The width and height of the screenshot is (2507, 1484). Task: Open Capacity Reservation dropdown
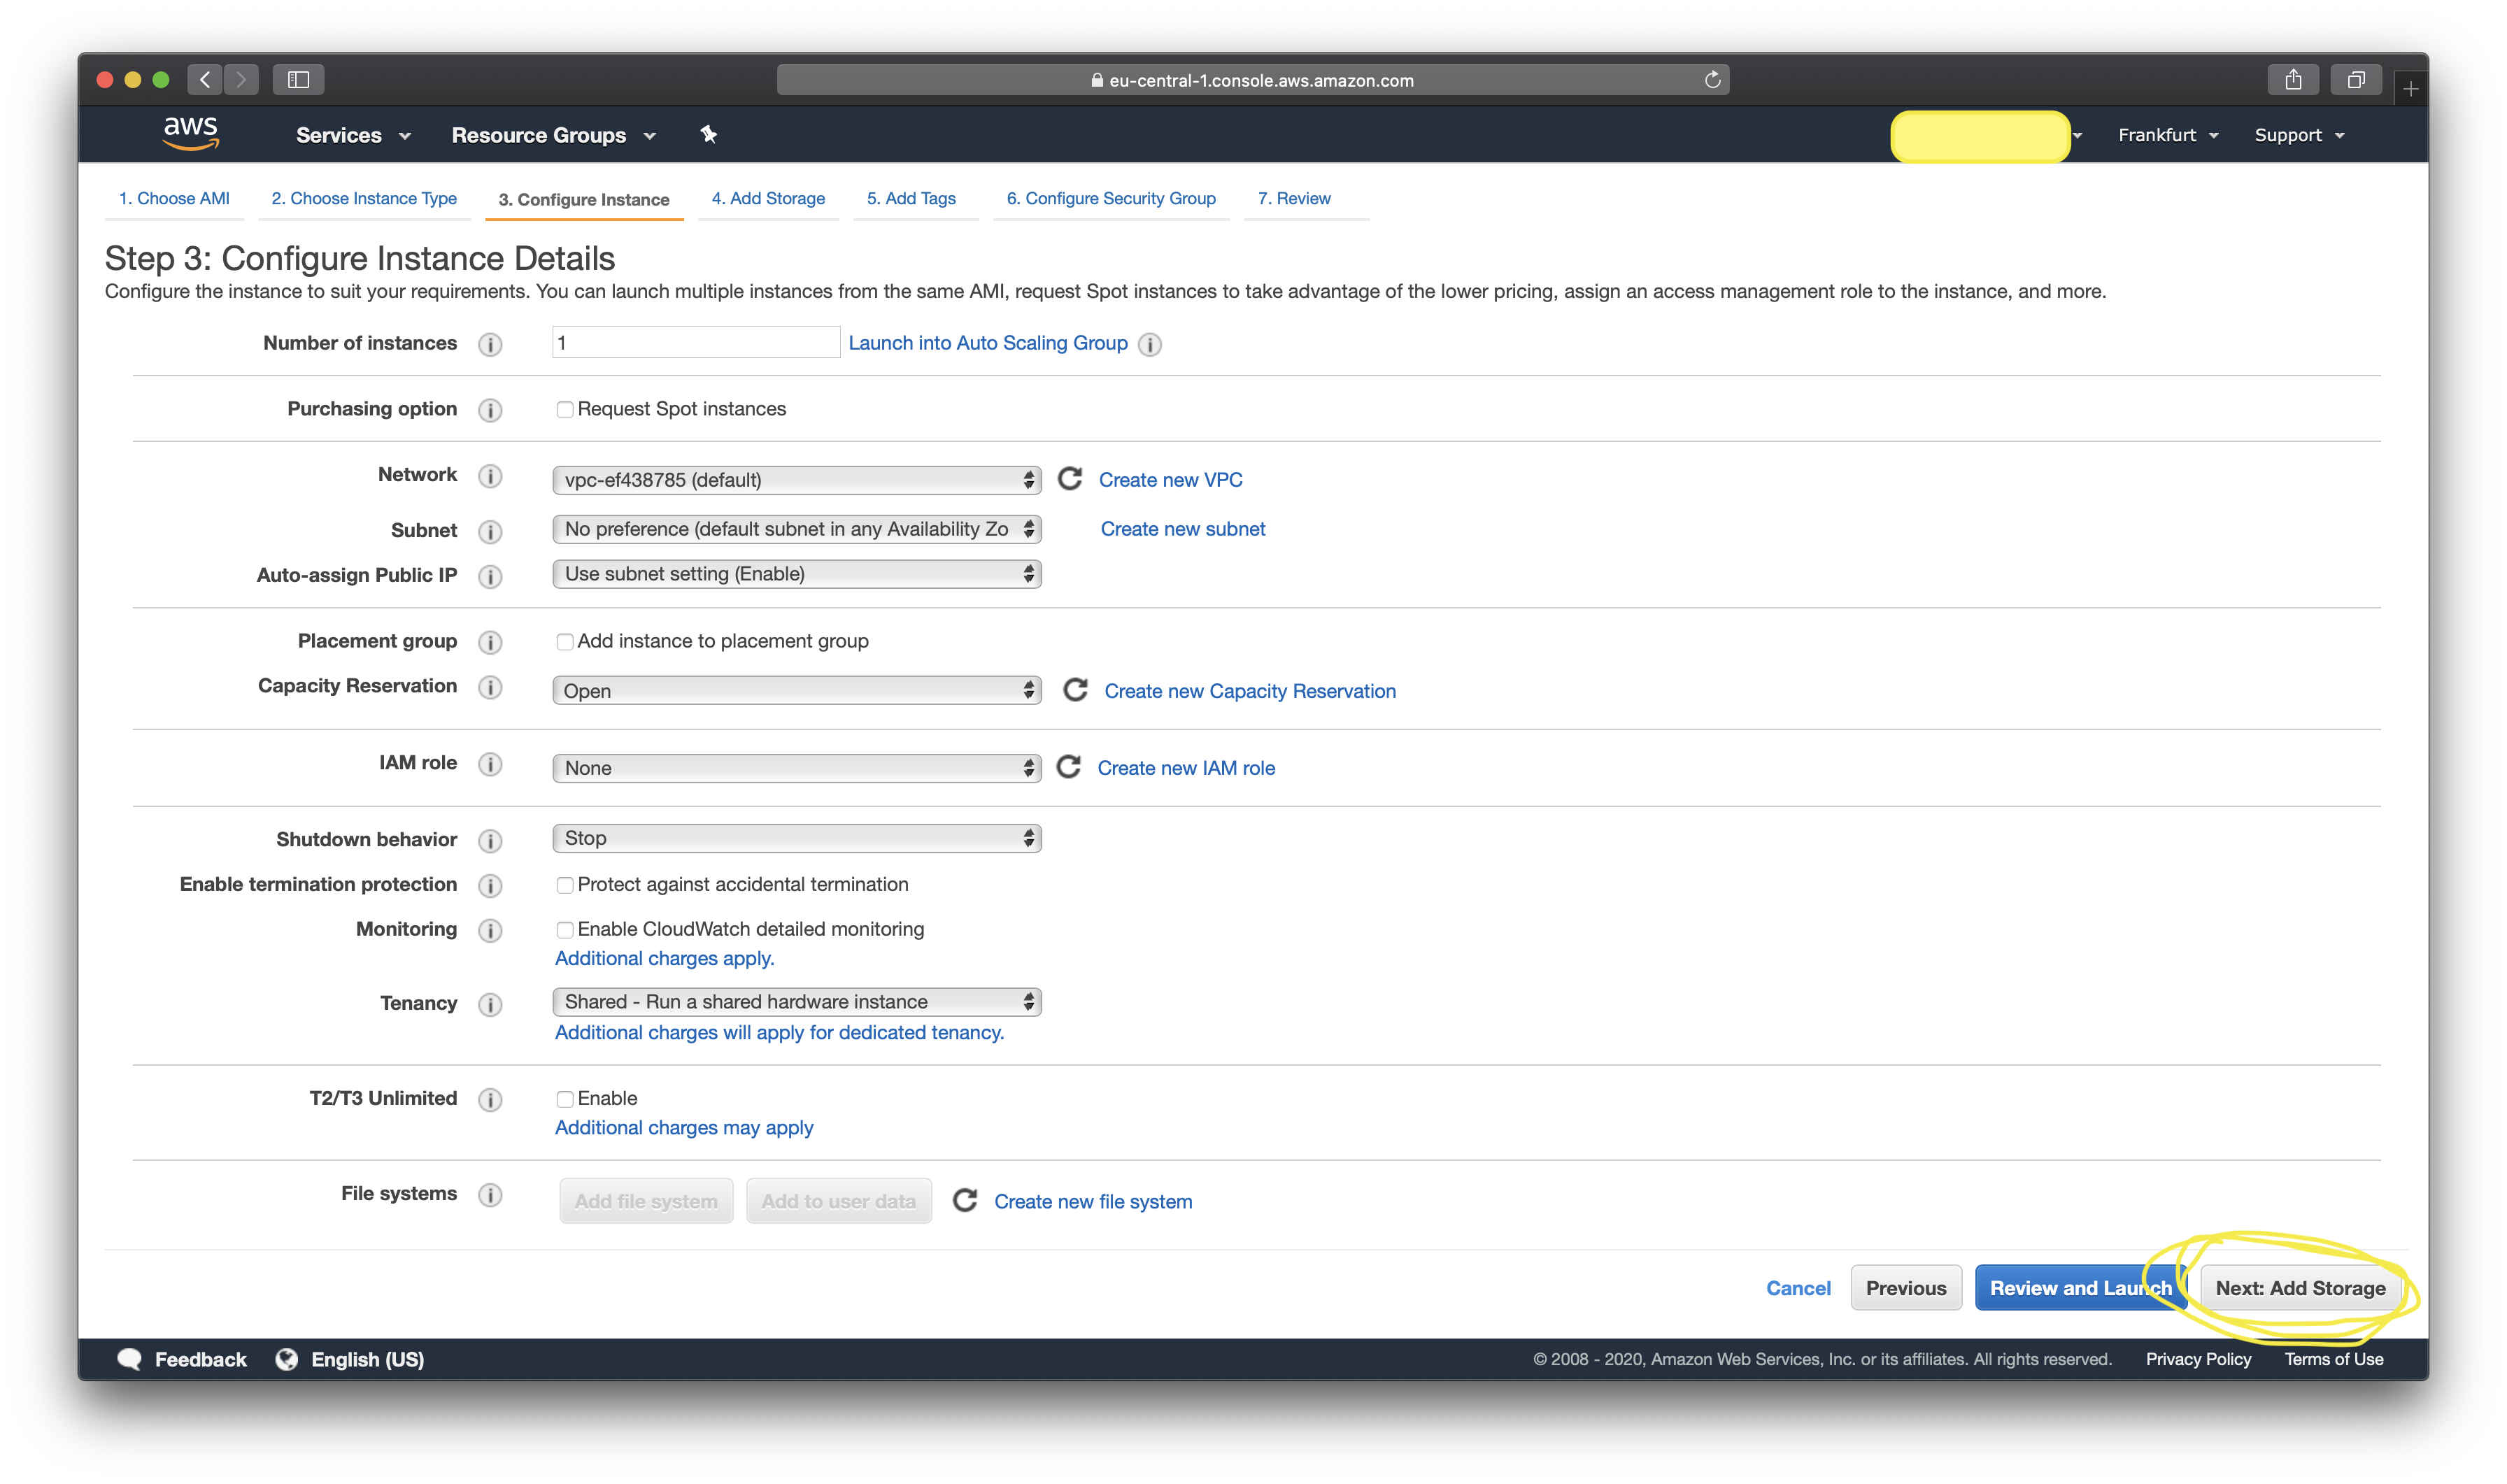coord(797,690)
